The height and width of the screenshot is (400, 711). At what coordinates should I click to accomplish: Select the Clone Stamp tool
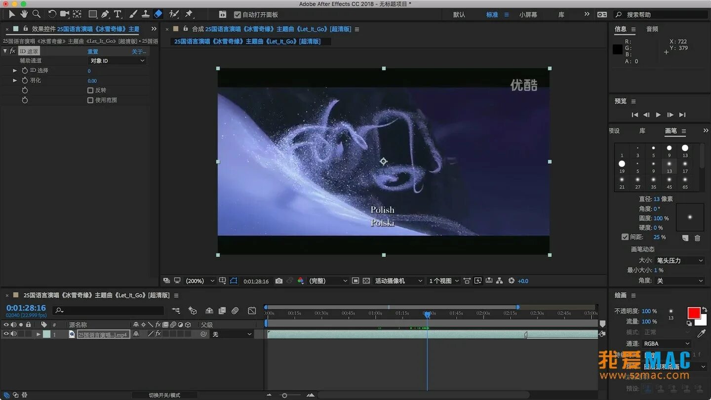point(146,14)
